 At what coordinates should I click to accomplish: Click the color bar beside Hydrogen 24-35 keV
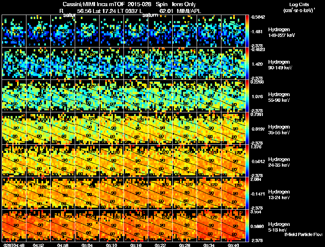[x=247, y=161]
